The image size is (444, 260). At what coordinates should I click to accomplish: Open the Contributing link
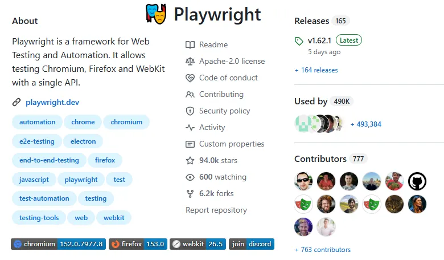(221, 95)
